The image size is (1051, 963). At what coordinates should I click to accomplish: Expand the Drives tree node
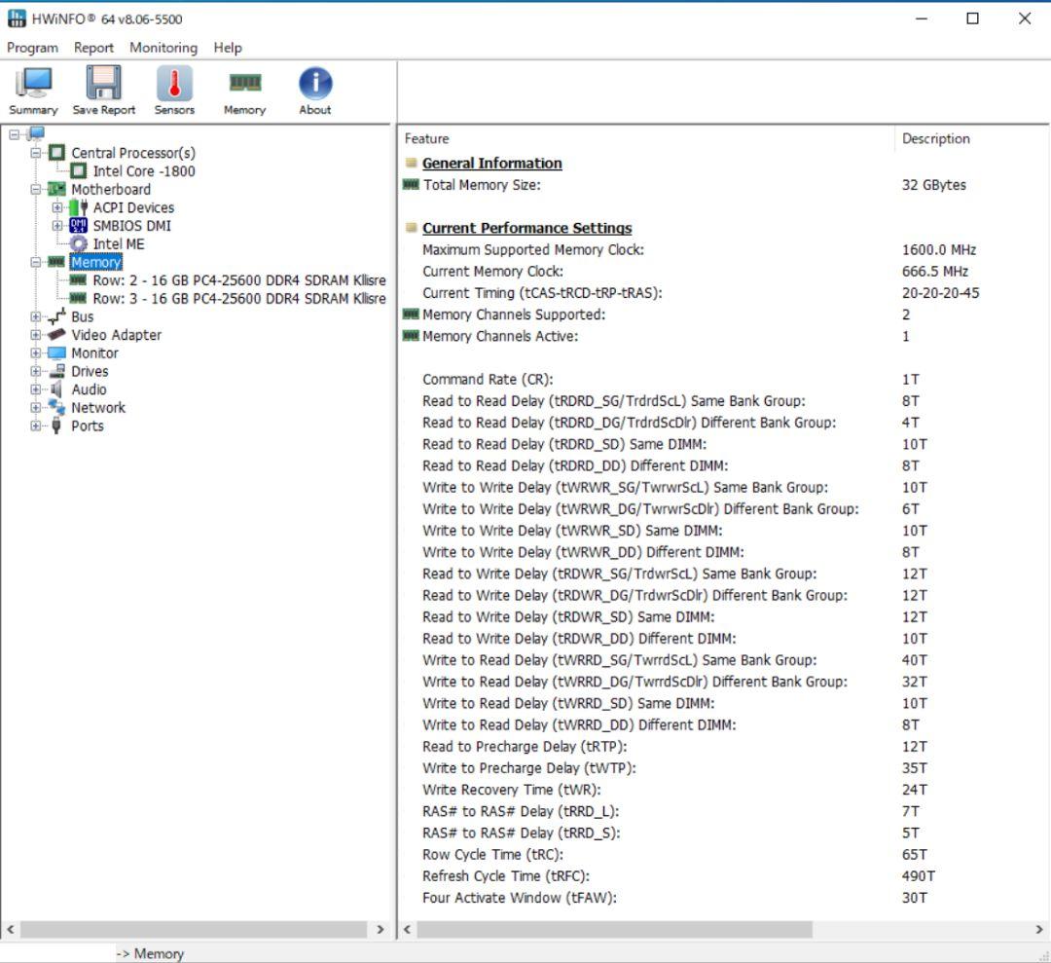(x=36, y=371)
